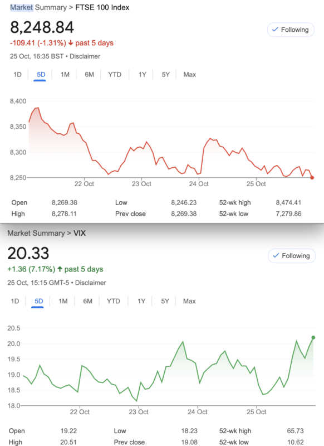The image size is (324, 446).
Task: Click the FTSE 52-wk low value 7,279.86
Action: 288,214
